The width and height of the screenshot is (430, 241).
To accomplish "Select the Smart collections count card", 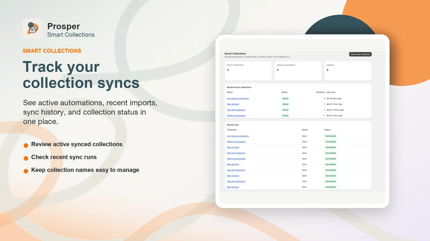I will pos(248,71).
